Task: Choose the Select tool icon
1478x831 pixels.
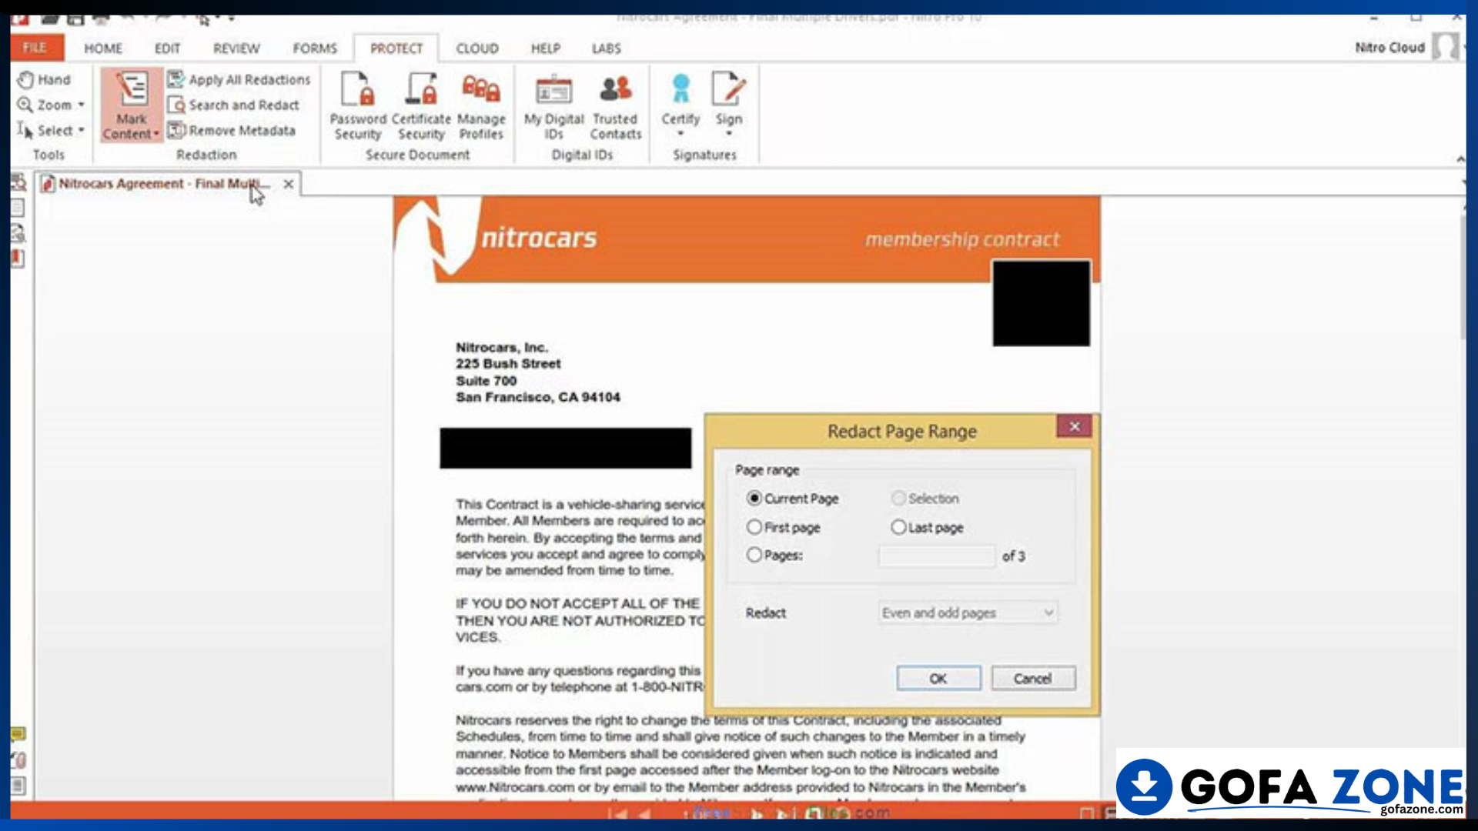Action: (25, 131)
